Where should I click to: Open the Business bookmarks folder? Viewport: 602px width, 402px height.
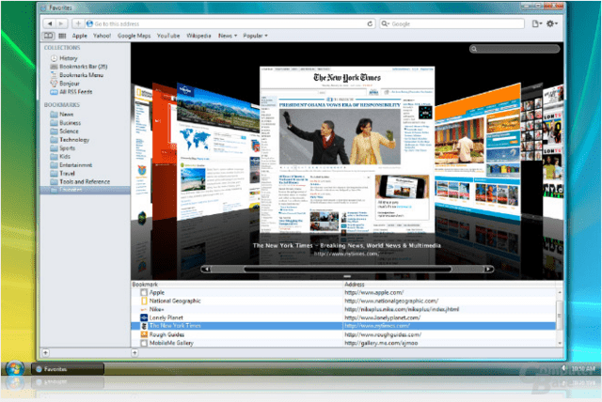(x=65, y=123)
